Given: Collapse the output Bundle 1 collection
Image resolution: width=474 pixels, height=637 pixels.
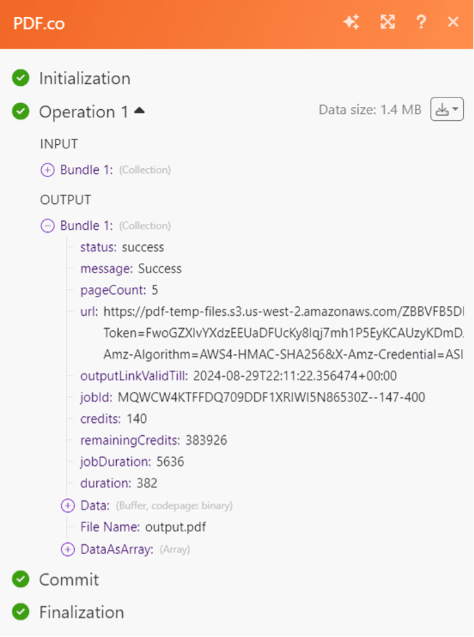Looking at the screenshot, I should pos(47,225).
